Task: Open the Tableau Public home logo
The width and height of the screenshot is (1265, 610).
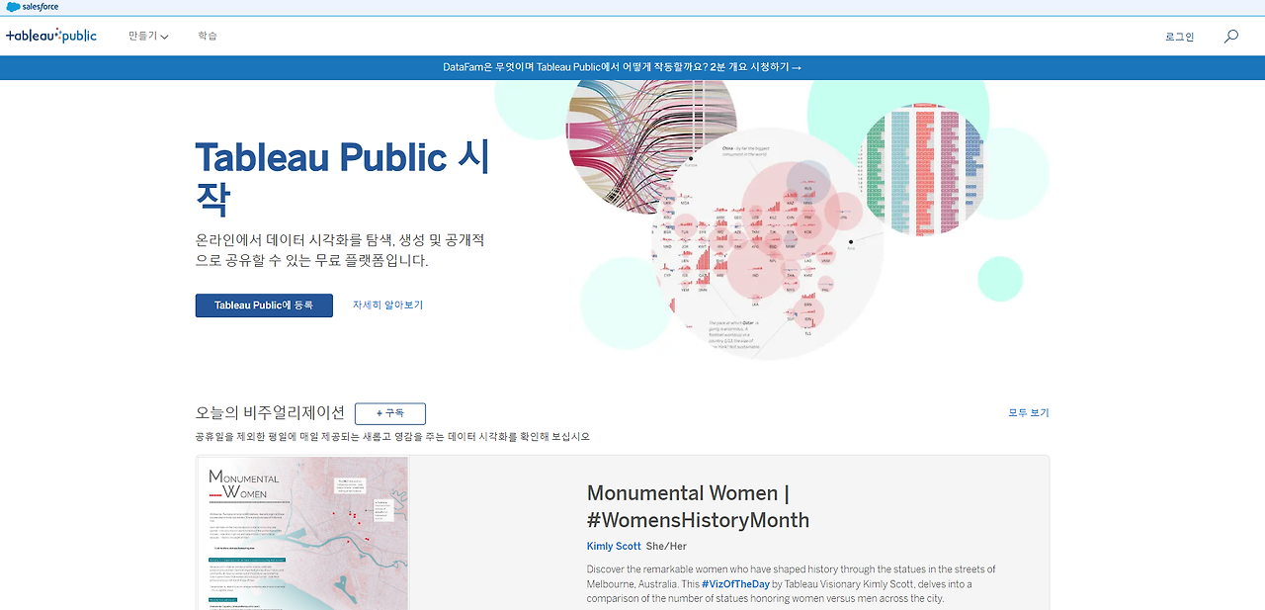Action: (x=51, y=36)
